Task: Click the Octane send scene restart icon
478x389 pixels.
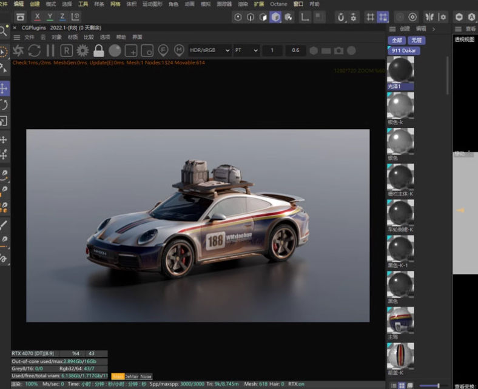Action: pyautogui.click(x=18, y=50)
